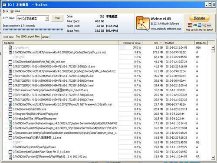The width and height of the screenshot is (217, 163).
Task: Open the File menu
Action: [x=6, y=11]
